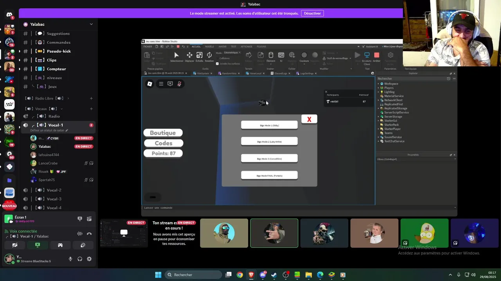Select Bigo Mode FINAL (Portails) button
This screenshot has width=501, height=281.
[269, 176]
